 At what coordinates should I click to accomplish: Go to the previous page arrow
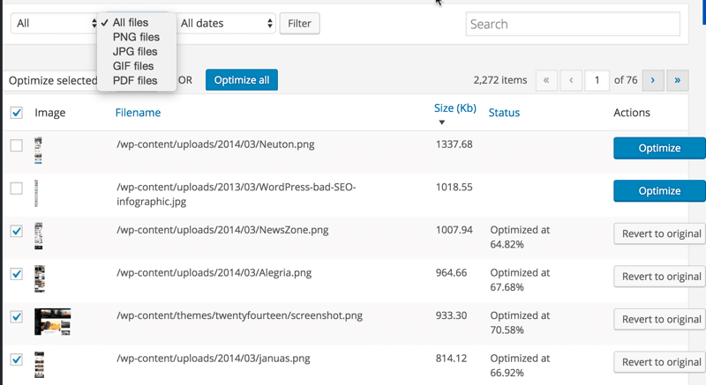point(571,80)
